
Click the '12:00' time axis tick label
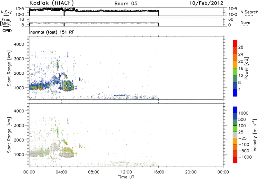point(126,172)
